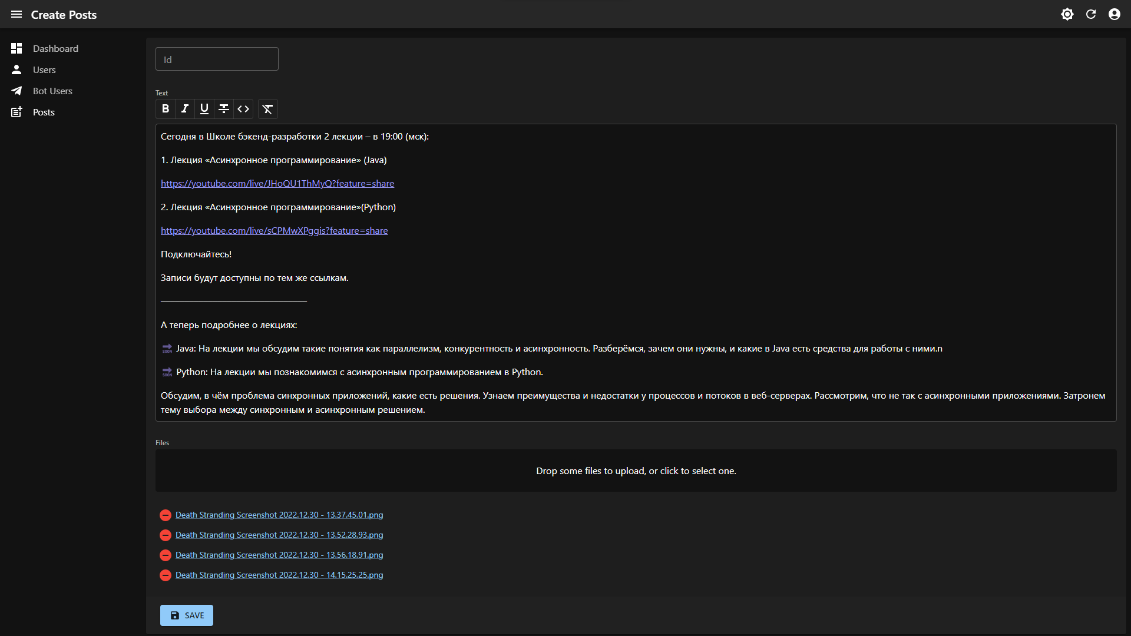
Task: Click the refresh icon in header
Action: tap(1091, 14)
